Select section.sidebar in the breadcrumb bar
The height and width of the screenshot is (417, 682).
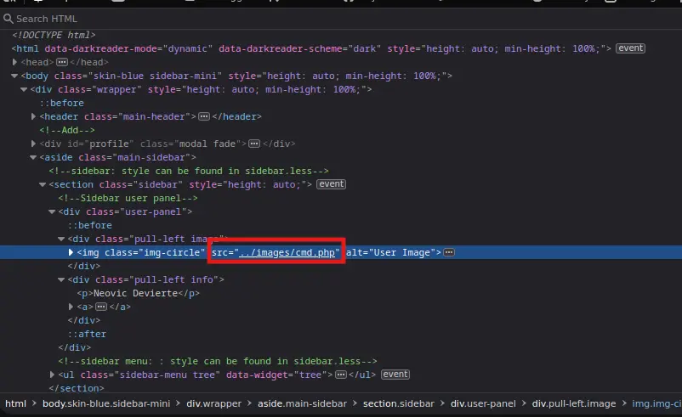tap(398, 403)
